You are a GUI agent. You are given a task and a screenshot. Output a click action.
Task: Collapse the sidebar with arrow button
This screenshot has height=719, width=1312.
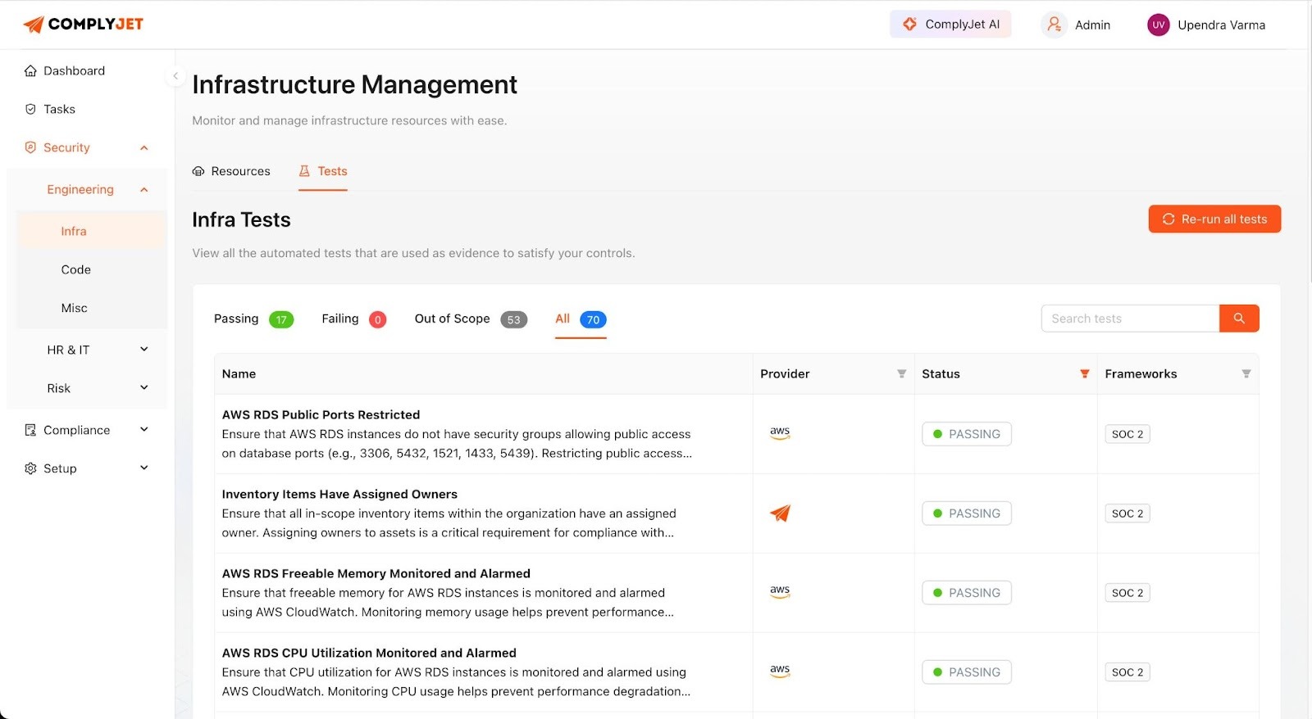[175, 76]
